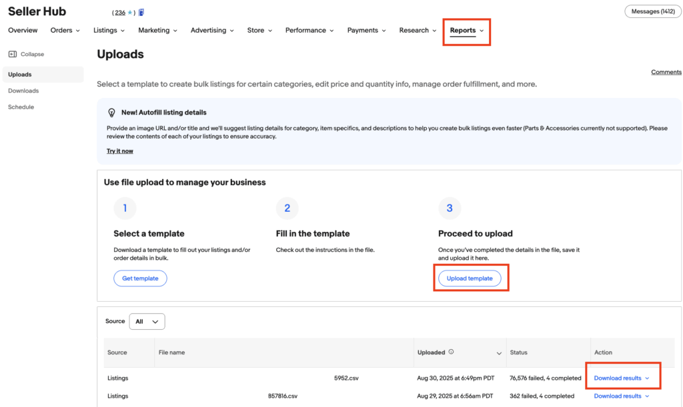683x407 pixels.
Task: Click the lightbulb icon beside Autofill notice
Action: (112, 113)
